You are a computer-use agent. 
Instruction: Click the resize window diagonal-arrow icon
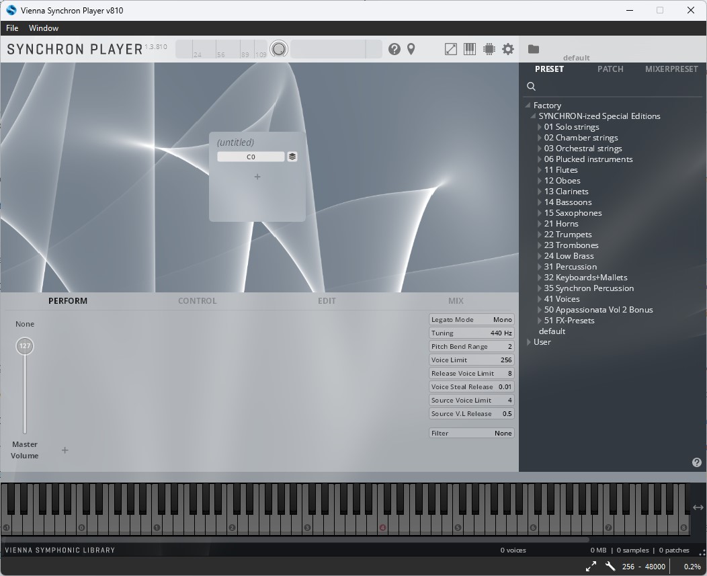coord(450,49)
